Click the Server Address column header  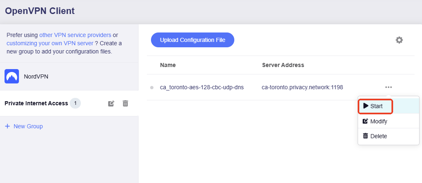283,65
